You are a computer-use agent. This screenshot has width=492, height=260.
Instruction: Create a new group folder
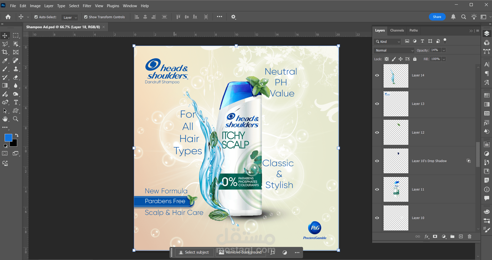pos(452,236)
